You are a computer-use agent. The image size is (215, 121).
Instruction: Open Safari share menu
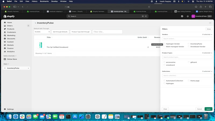201,7
